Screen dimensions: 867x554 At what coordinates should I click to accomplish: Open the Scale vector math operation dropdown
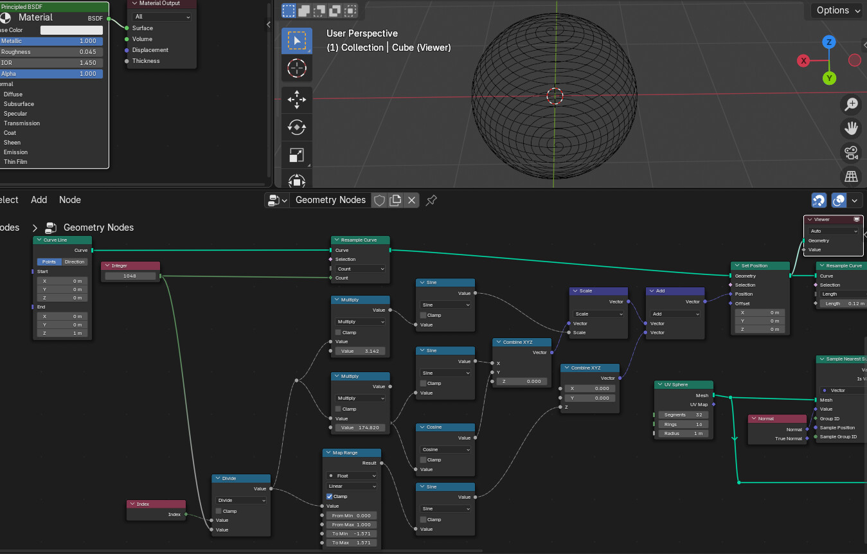(x=598, y=314)
